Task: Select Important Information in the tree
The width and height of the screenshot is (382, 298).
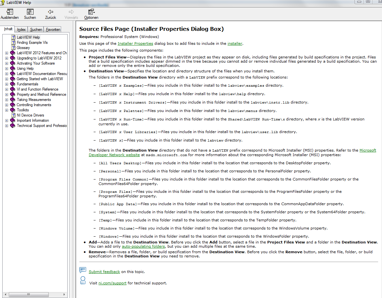Action: pos(33,120)
